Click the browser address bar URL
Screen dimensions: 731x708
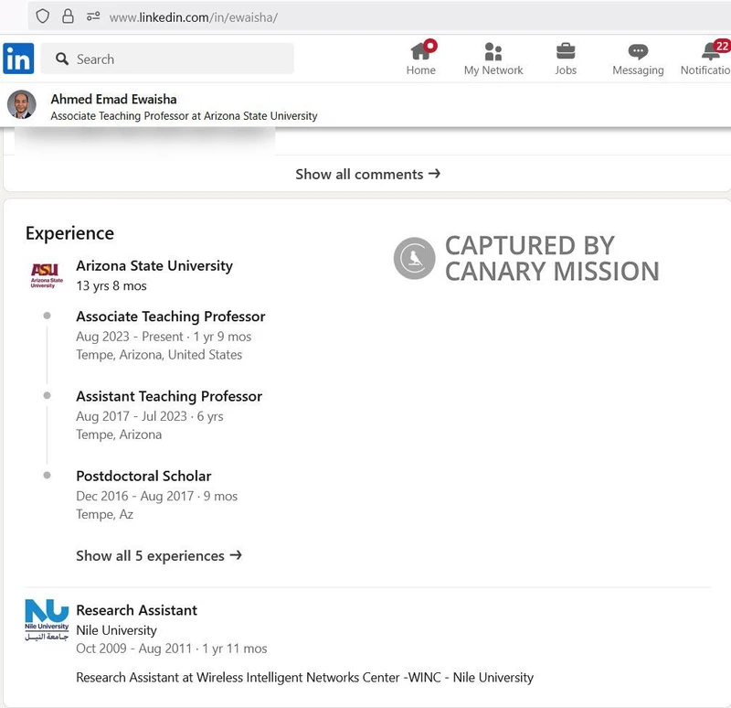point(194,17)
